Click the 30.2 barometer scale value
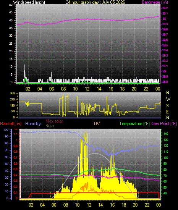This screenshot has height=210, width=178. [x=165, y=8]
